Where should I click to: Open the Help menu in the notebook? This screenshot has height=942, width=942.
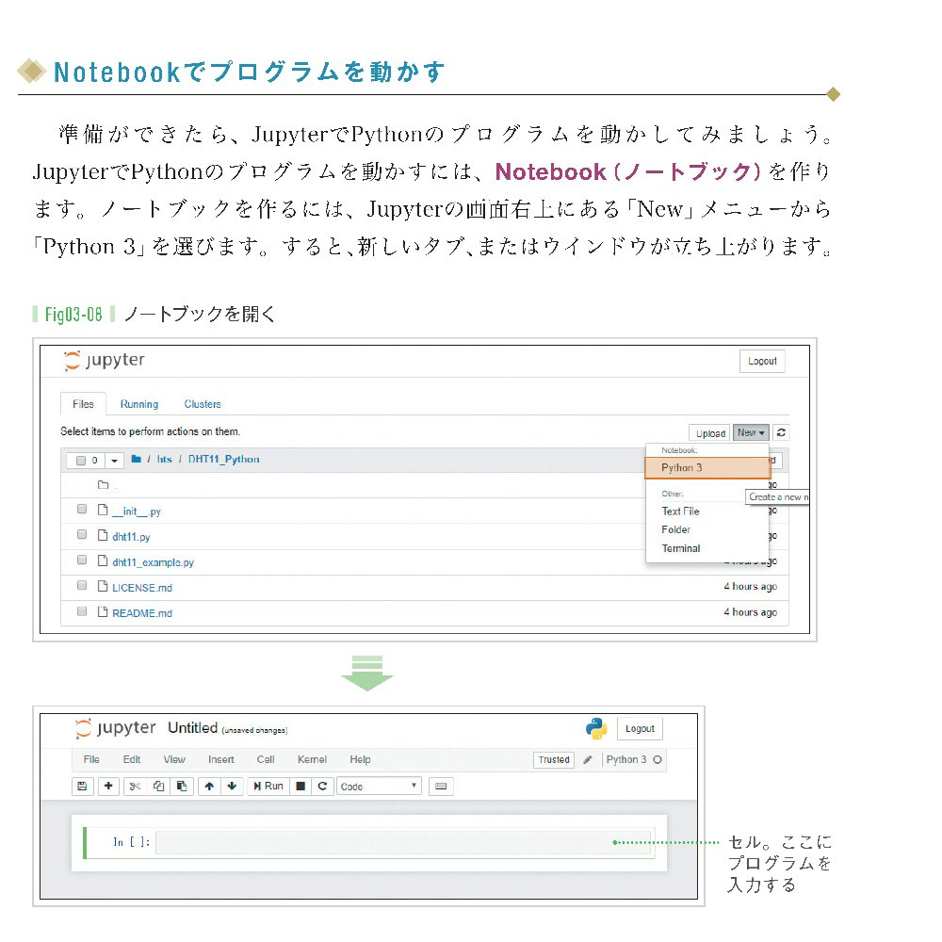pos(361,760)
